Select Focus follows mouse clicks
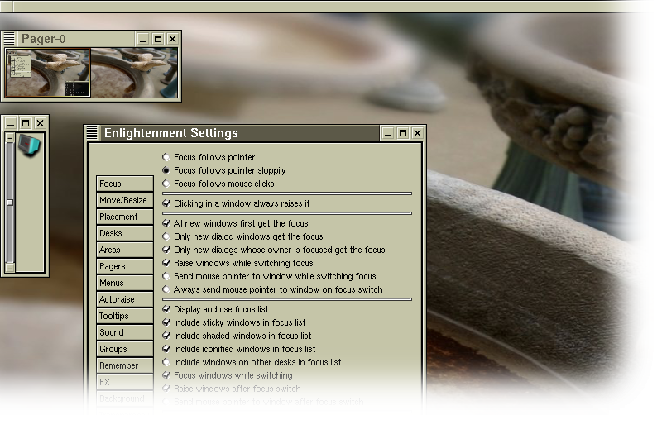The height and width of the screenshot is (434, 662). tap(218, 184)
